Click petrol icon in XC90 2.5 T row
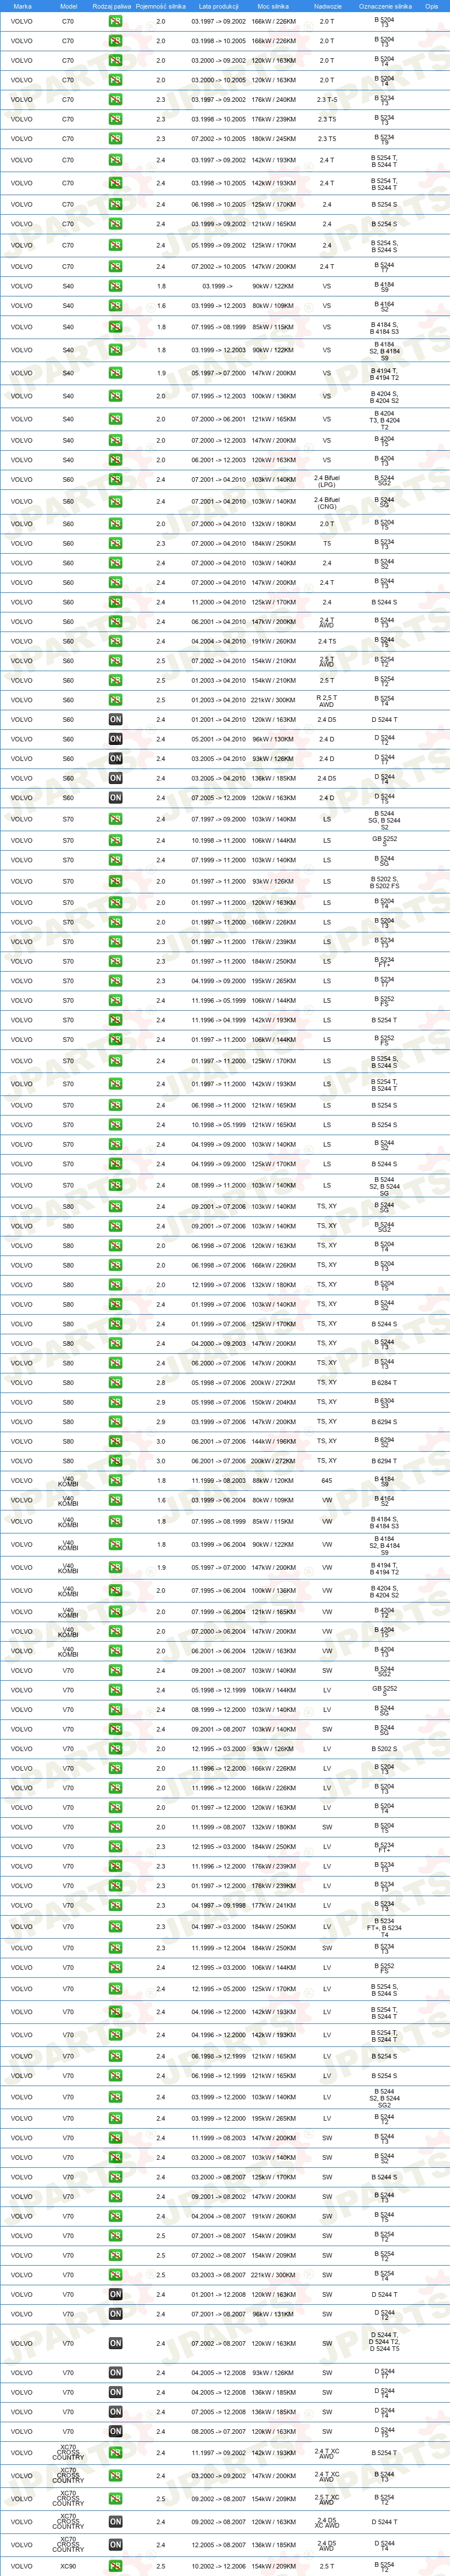Screen dimensions: 450x2576 pos(116,2566)
